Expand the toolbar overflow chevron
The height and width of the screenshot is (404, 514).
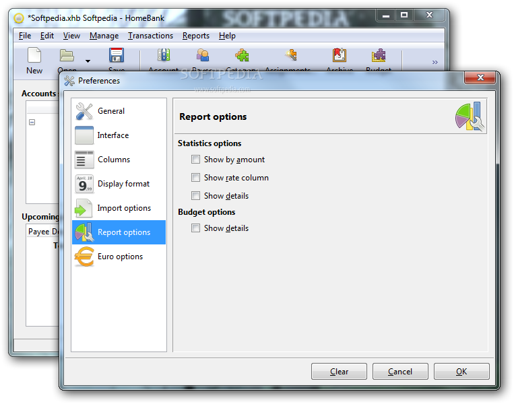[435, 62]
